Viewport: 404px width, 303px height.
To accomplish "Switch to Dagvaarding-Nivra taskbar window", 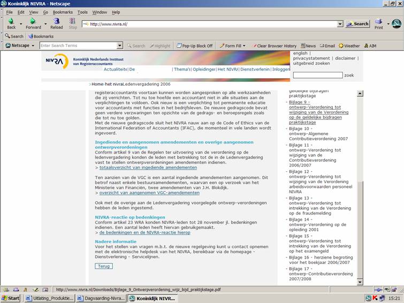I will tap(101, 298).
